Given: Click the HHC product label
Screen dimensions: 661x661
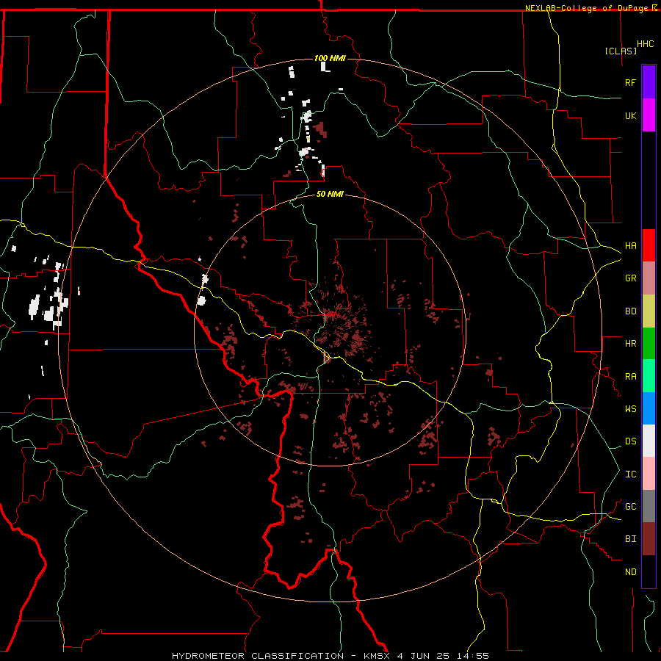Looking at the screenshot, I should pos(645,44).
